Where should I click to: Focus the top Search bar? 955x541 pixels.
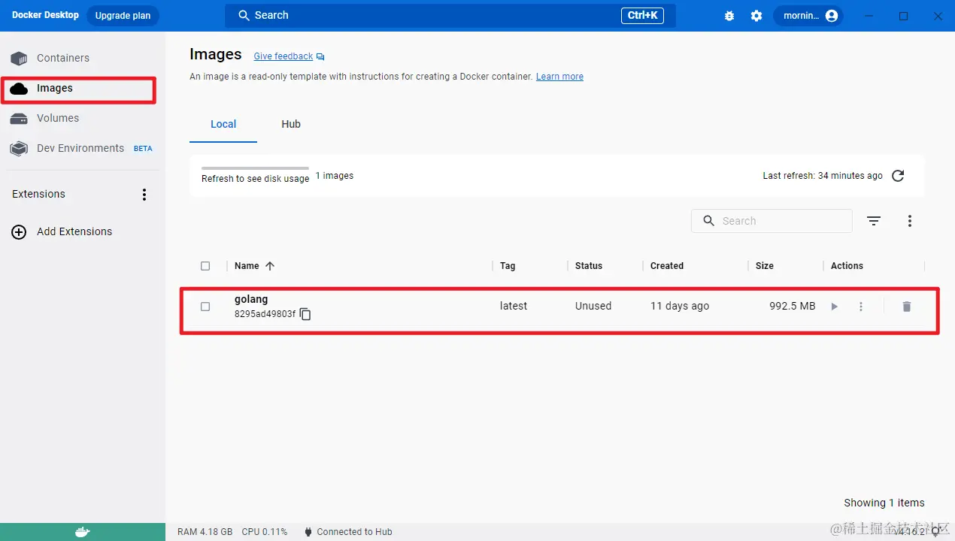(x=450, y=15)
